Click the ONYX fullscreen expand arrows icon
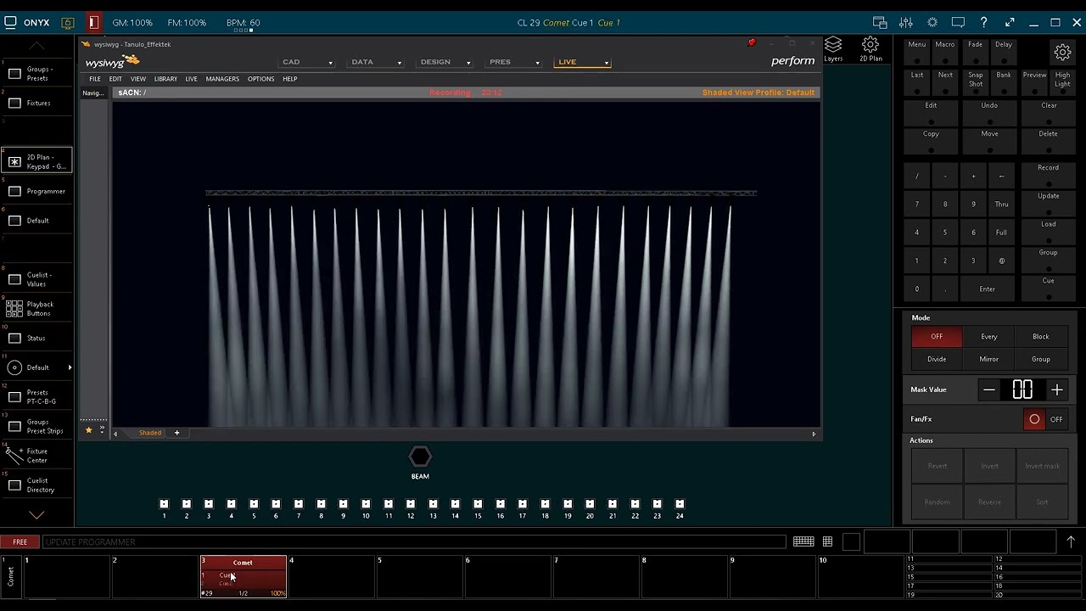Screen dimensions: 1086x611 pos(1010,23)
